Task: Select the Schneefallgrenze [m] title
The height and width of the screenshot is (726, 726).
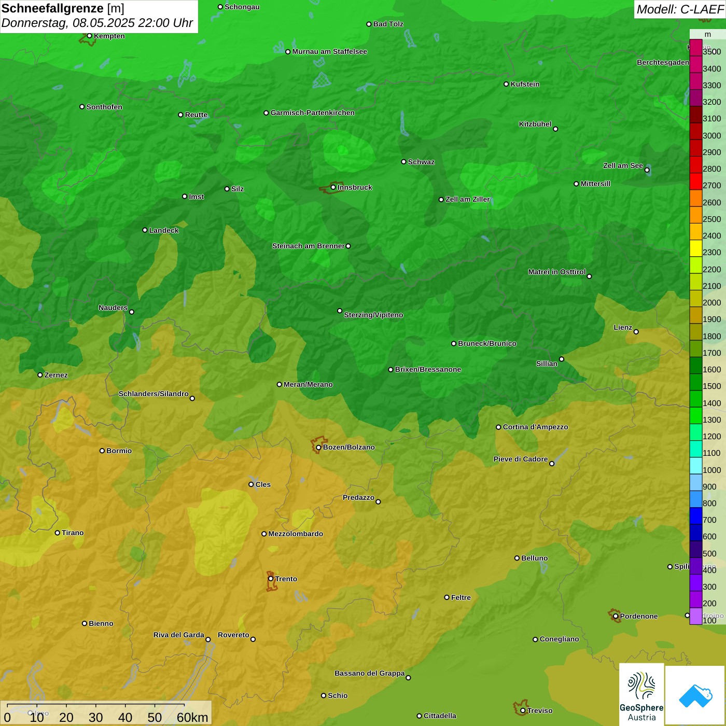Action: point(63,8)
